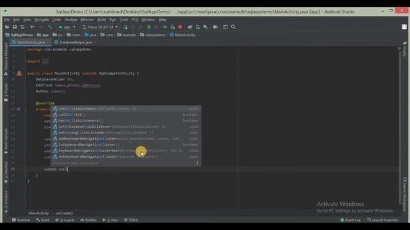Choose isKeyboardNavigationCluster() from the completion list
410x230 pixels.
point(126,145)
